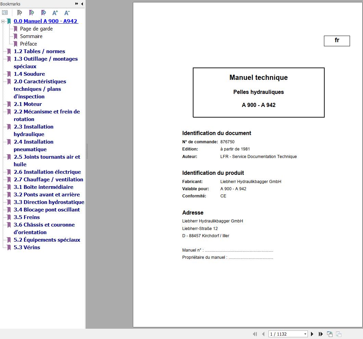The height and width of the screenshot is (339, 363).
Task: Go to the next page
Action: 312,334
